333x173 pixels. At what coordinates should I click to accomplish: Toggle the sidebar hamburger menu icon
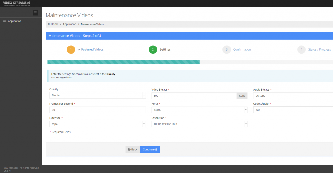35,13
